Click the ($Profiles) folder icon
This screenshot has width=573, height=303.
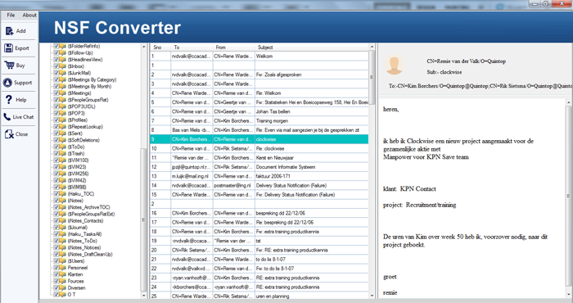pyautogui.click(x=63, y=120)
